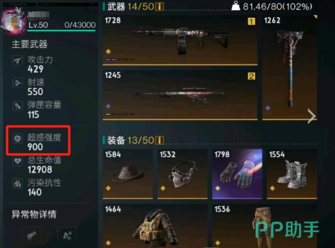Click the psi intensity swirl icon
The image size is (335, 248).
(17, 138)
